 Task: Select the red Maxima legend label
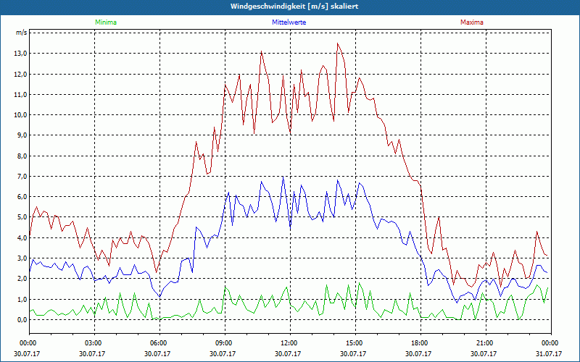tap(472, 22)
